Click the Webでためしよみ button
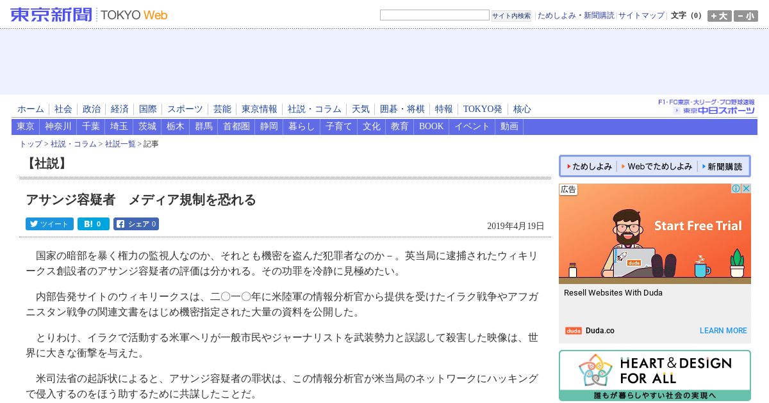 (657, 166)
